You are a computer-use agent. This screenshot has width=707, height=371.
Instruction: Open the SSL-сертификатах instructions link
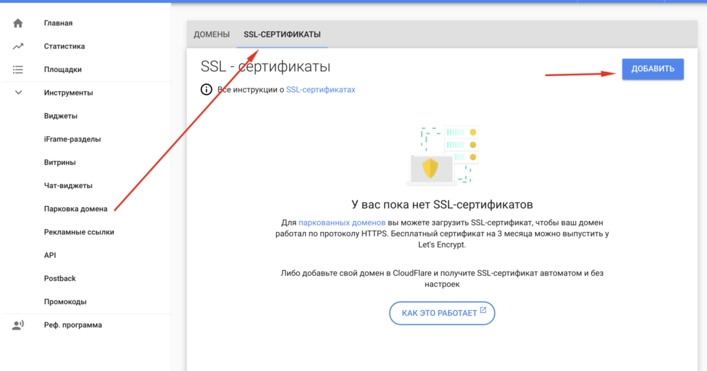pos(320,89)
